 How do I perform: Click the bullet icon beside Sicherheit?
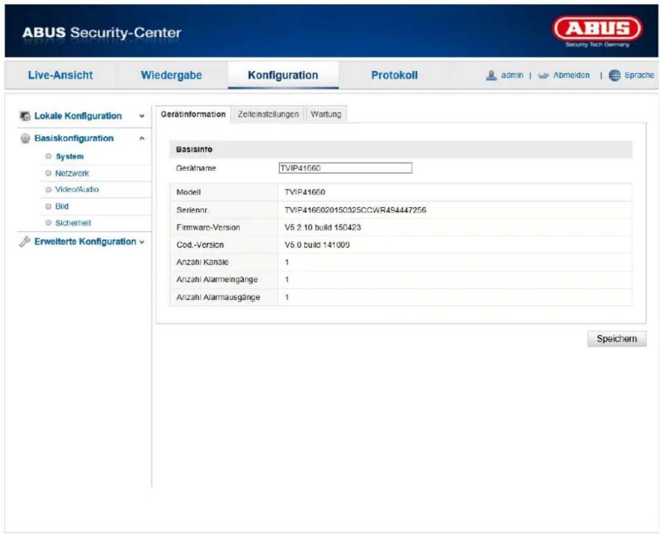pyautogui.click(x=48, y=223)
